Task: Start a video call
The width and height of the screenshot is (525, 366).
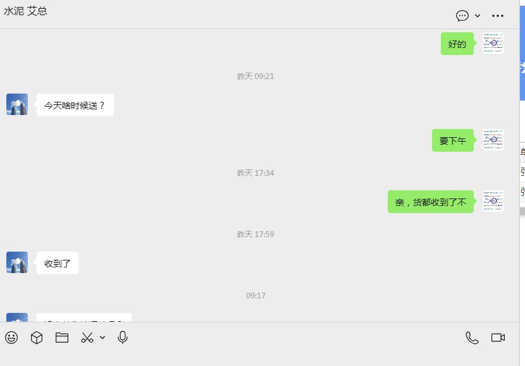Action: (x=498, y=338)
